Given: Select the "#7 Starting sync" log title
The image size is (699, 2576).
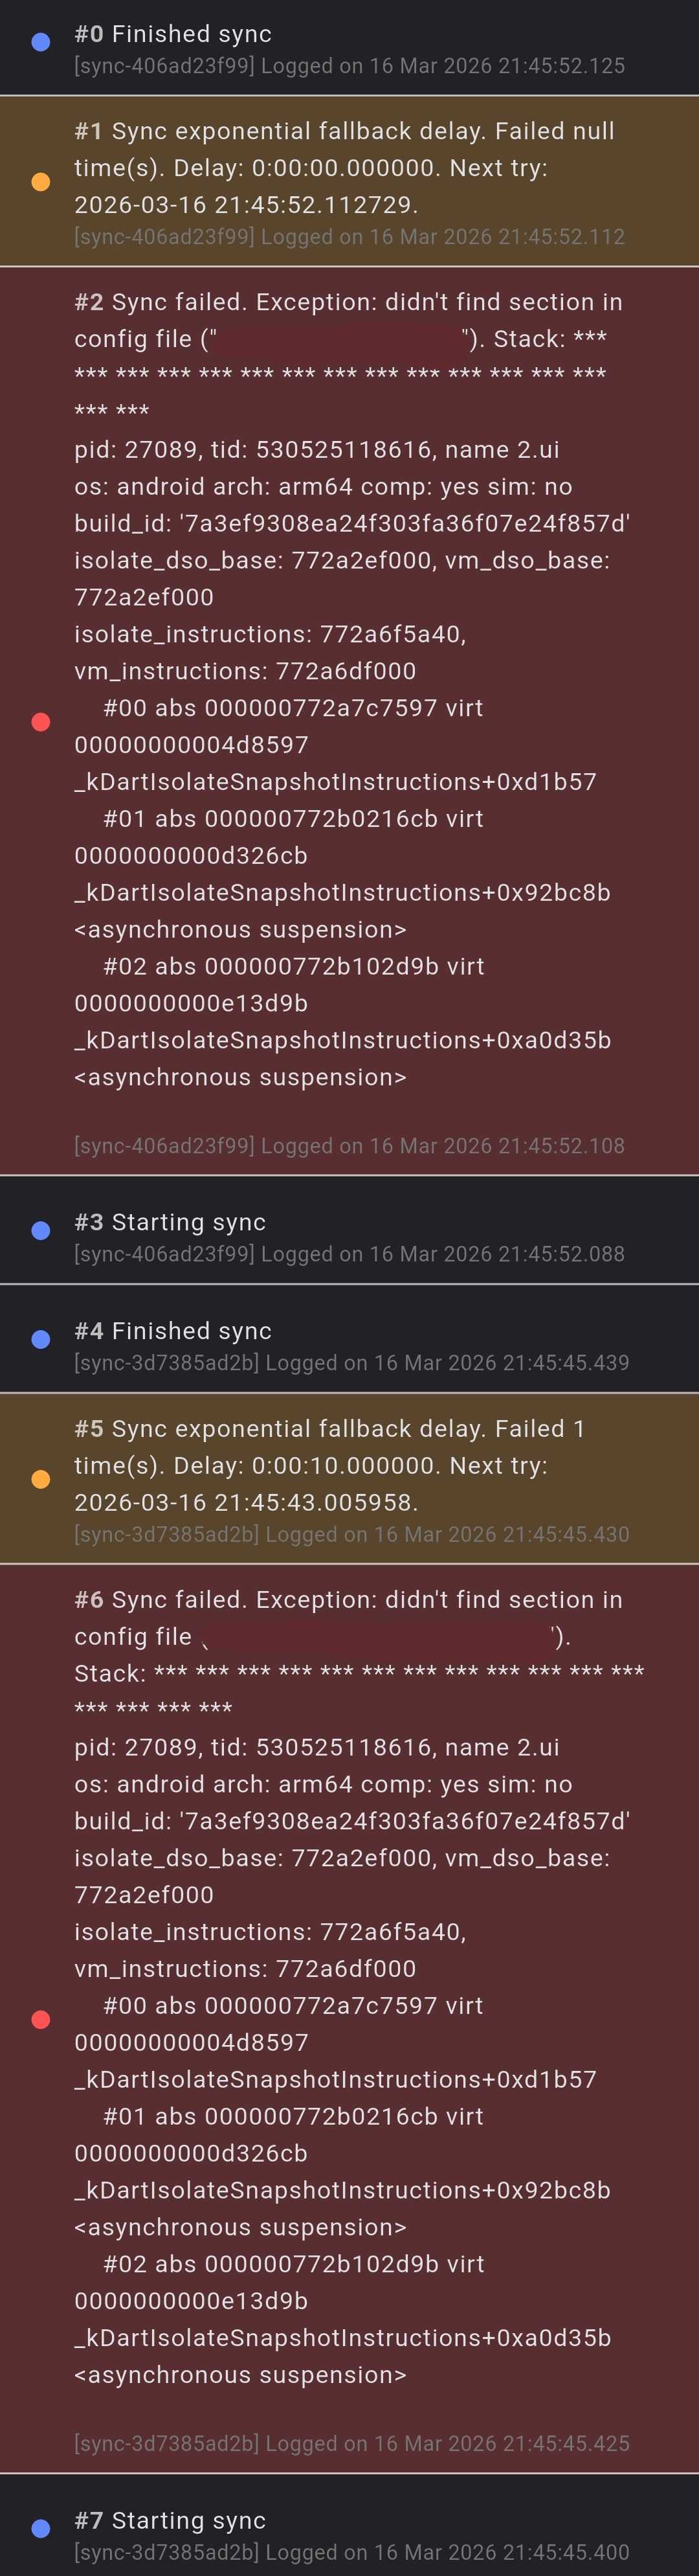Looking at the screenshot, I should (170, 2520).
